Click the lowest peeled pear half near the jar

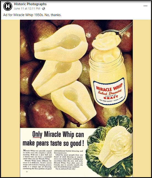click(74, 102)
